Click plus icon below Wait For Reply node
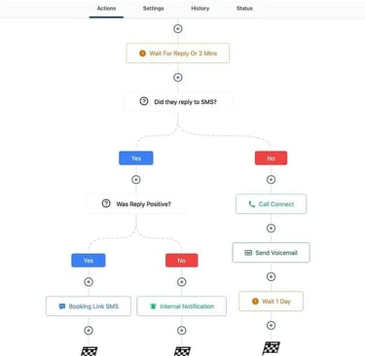The height and width of the screenshot is (356, 365). tap(177, 77)
